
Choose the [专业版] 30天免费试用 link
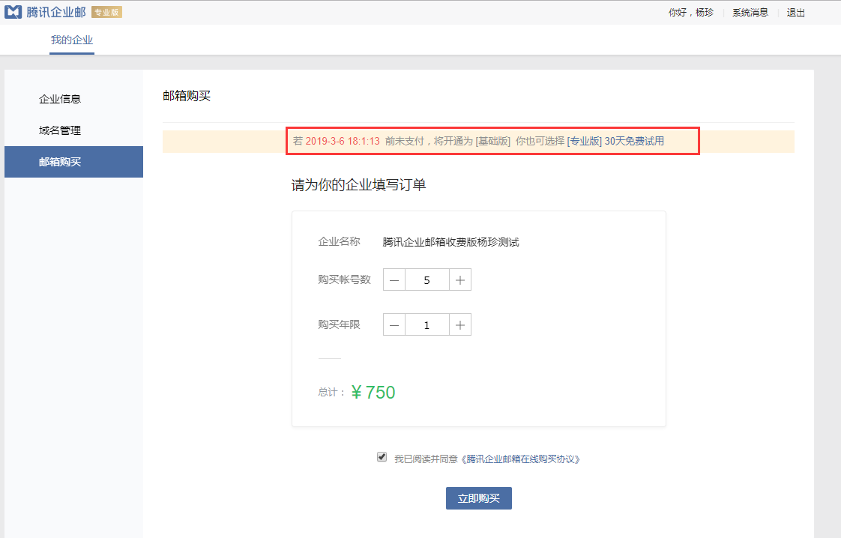(x=615, y=141)
